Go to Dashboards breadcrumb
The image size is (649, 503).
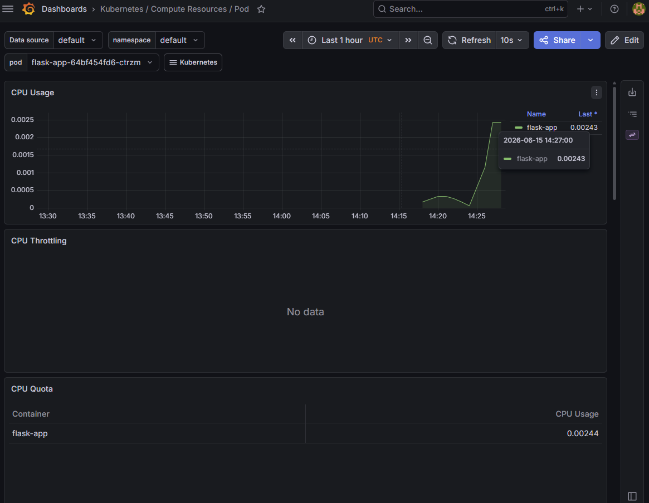(x=64, y=9)
